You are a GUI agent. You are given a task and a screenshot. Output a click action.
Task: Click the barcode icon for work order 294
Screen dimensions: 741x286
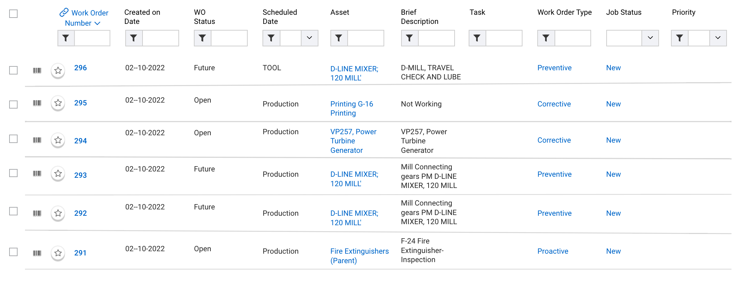37,140
